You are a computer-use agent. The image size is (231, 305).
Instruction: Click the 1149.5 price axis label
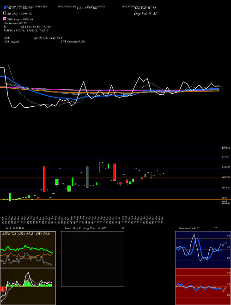[x=225, y=157]
